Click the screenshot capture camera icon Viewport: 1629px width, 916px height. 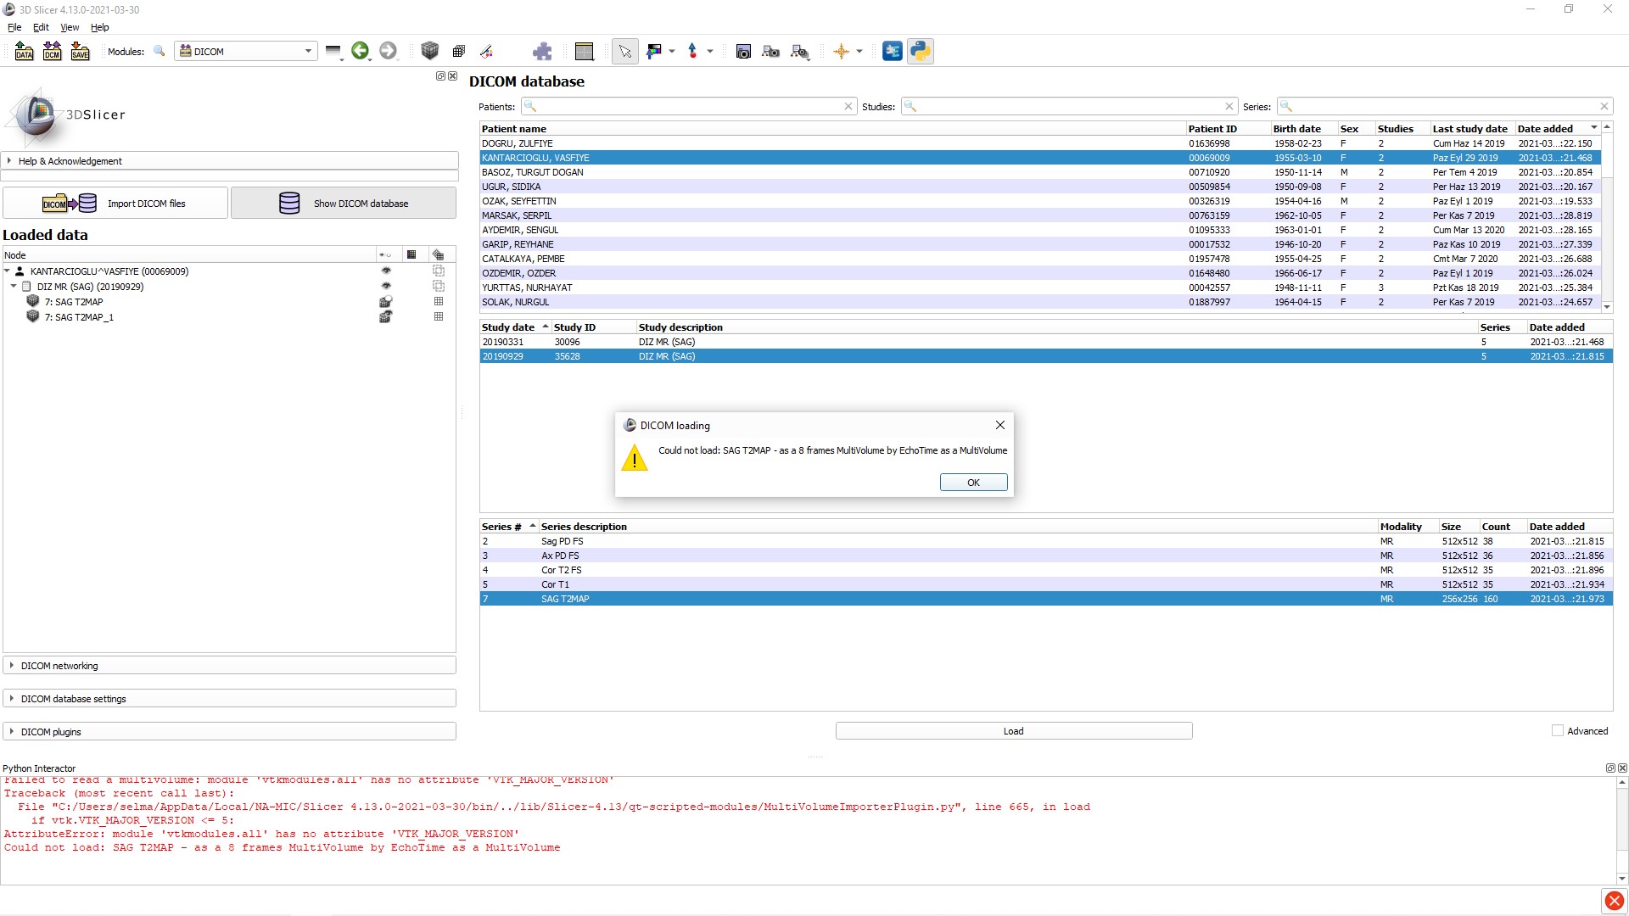tap(743, 52)
